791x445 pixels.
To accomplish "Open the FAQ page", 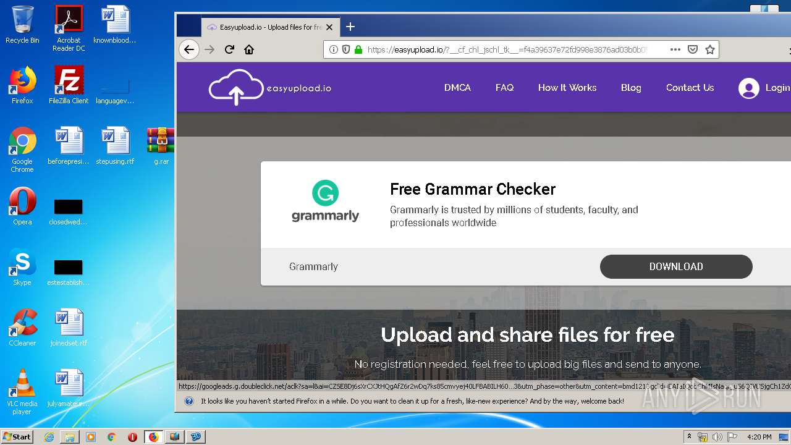I will pyautogui.click(x=504, y=88).
